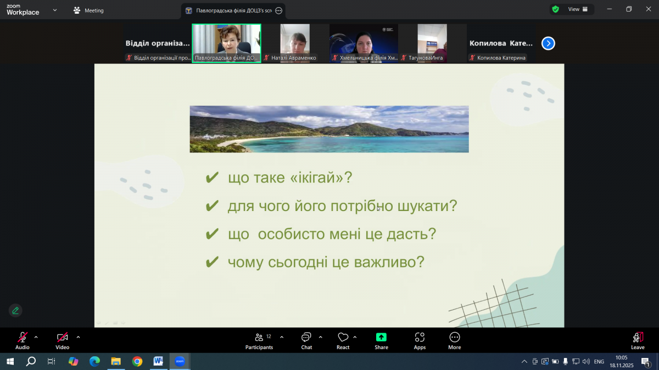Click the annotation pencil icon
The image size is (659, 370).
coord(15,311)
